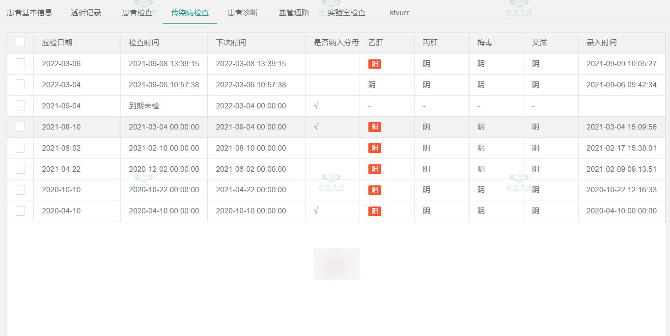The width and height of the screenshot is (670, 336).
Task: Open the 患者检查 tab
Action: coord(137,13)
